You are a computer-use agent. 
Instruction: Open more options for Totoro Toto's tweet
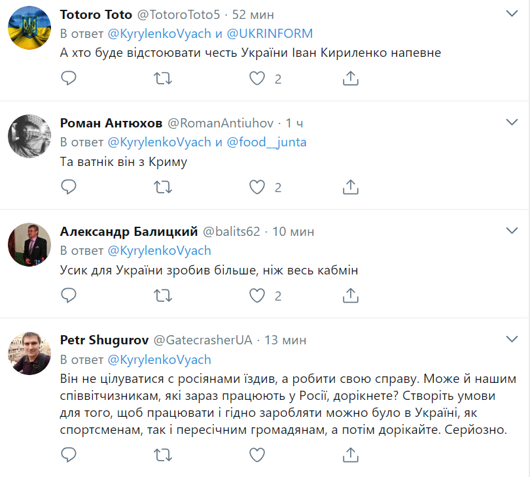(512, 14)
